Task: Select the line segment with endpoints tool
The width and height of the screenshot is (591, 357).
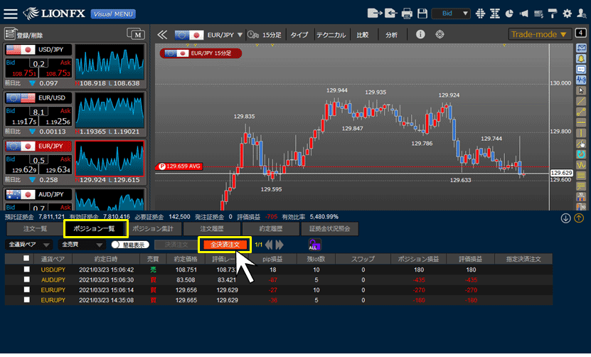Action: (x=581, y=112)
